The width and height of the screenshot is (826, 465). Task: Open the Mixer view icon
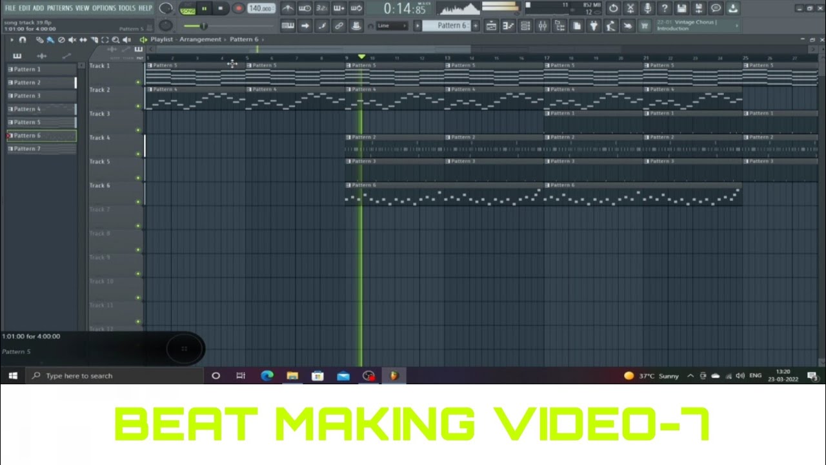(x=543, y=26)
